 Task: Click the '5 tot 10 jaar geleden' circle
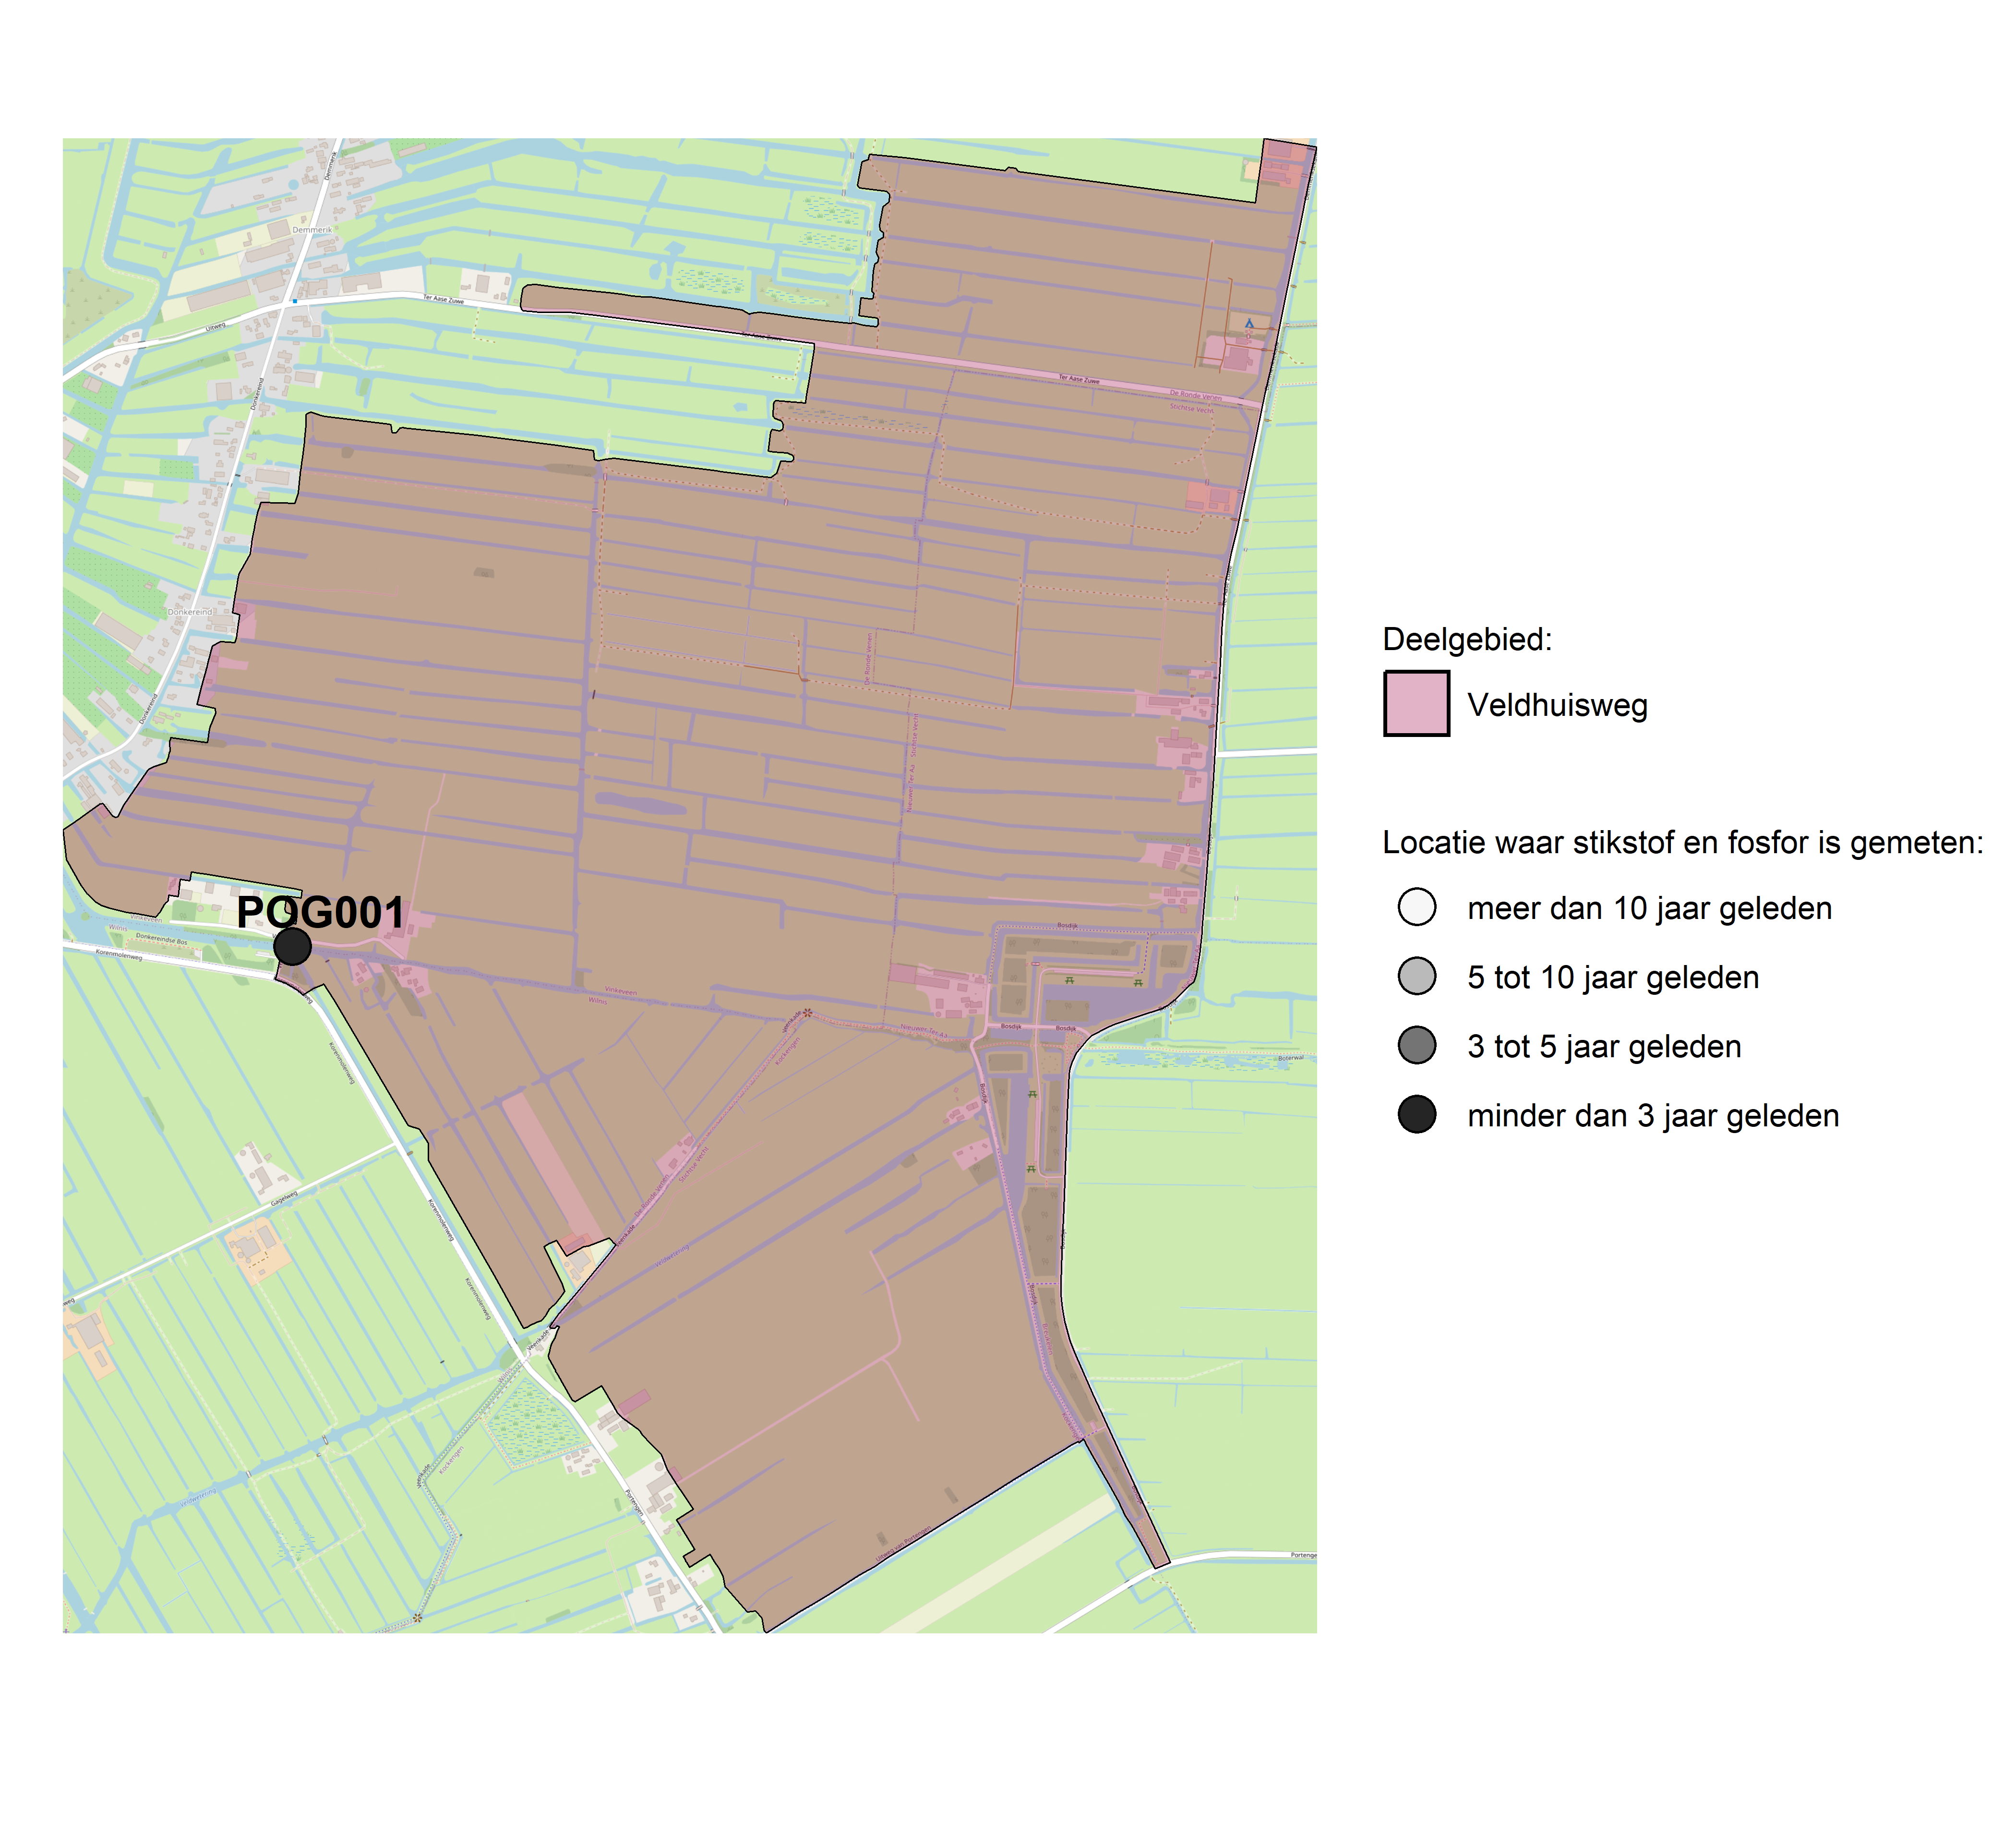tap(1417, 976)
